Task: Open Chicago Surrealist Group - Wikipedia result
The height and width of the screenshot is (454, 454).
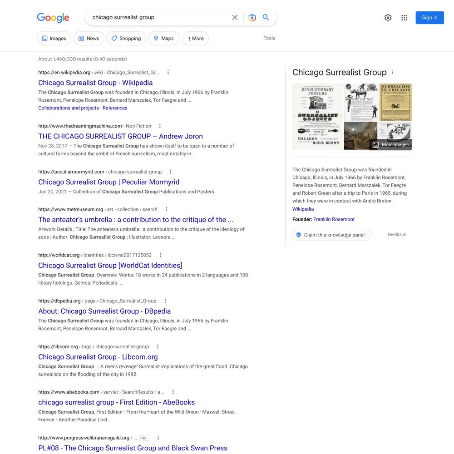Action: (95, 83)
